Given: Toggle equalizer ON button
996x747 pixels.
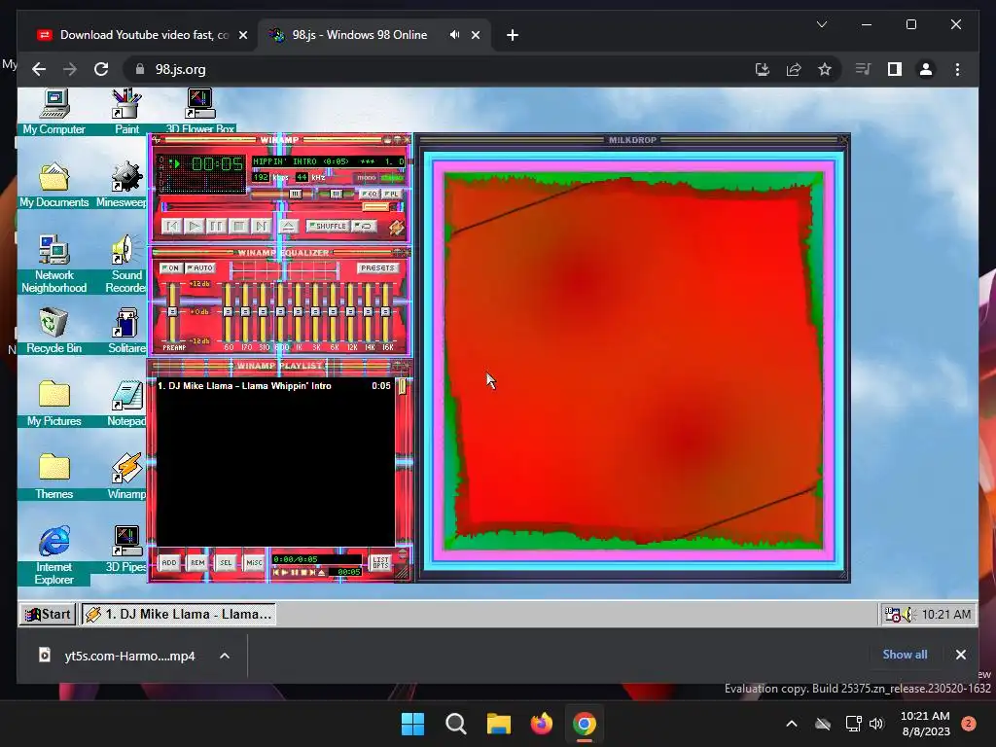Looking at the screenshot, I should click(171, 268).
